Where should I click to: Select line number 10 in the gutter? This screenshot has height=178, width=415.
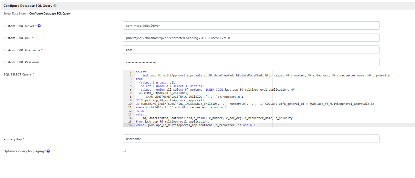pos(130,104)
